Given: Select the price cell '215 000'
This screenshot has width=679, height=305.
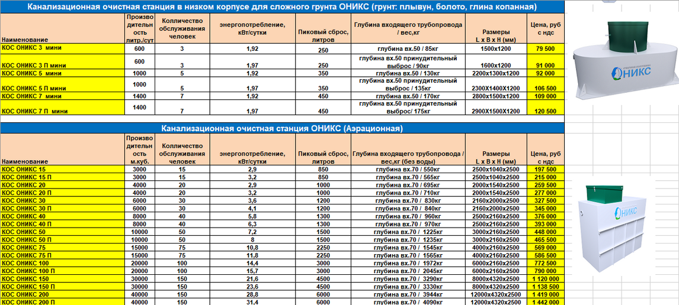Looking at the screenshot, I should (x=546, y=177).
